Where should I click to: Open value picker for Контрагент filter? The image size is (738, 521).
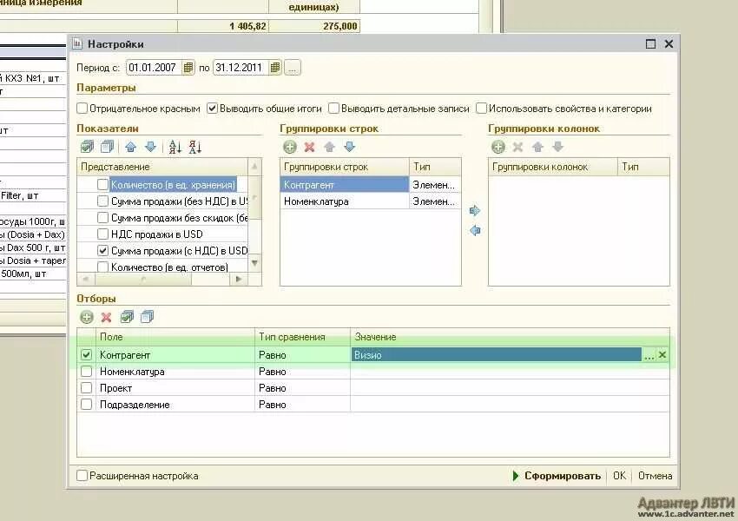pyautogui.click(x=649, y=355)
